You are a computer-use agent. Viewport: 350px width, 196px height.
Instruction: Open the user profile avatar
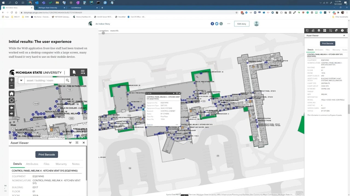pos(256,24)
